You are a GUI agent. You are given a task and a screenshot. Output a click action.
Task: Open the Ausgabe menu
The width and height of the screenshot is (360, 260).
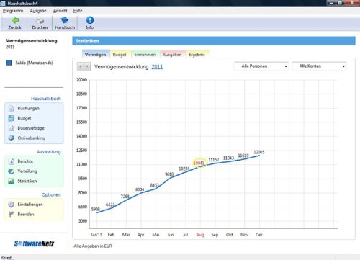click(38, 11)
